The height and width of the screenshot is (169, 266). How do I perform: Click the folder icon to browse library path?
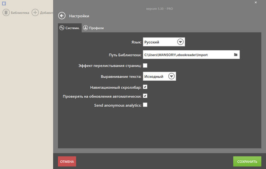(x=235, y=55)
